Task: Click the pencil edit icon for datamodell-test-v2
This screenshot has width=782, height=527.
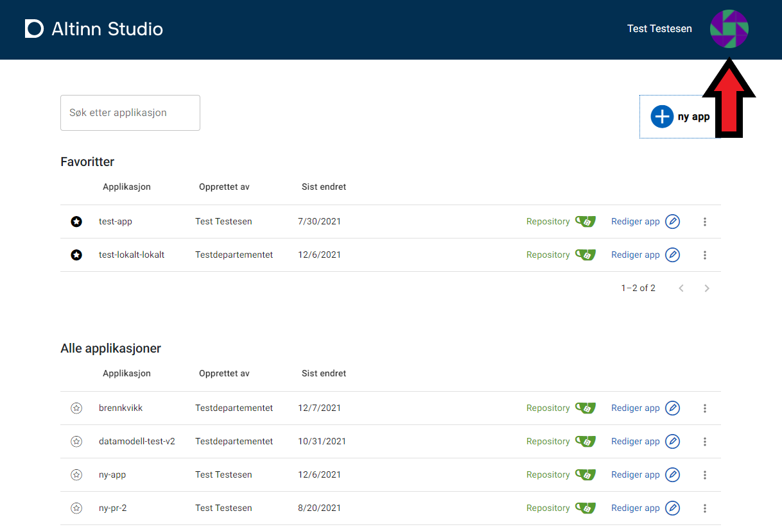Action: tap(672, 441)
